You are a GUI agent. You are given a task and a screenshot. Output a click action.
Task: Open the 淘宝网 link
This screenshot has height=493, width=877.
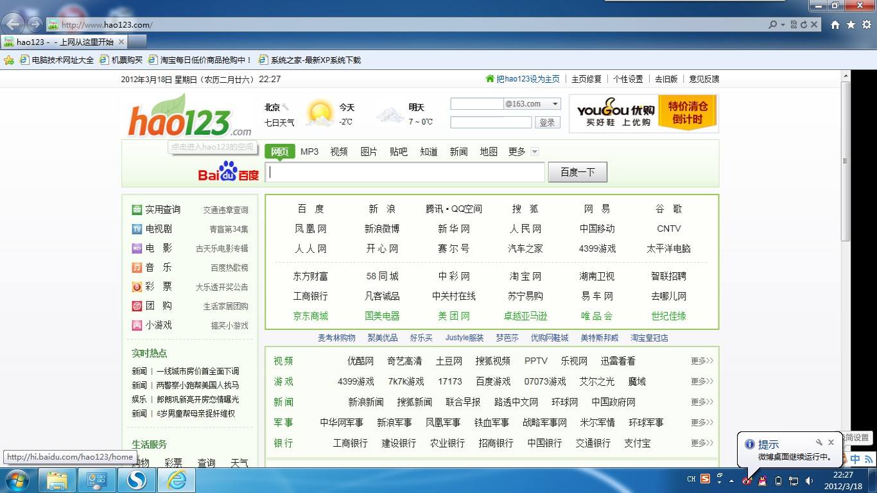526,276
